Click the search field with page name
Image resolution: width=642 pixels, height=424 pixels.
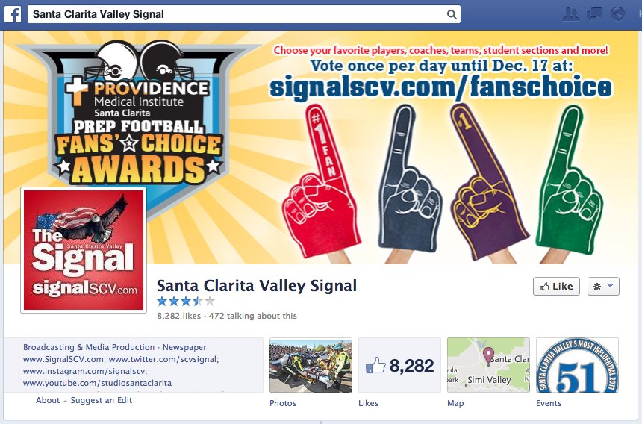click(x=244, y=14)
